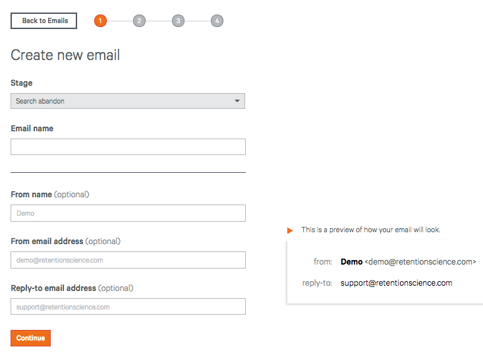Focus the Email name input field
Viewport: 483px width, 353px height.
point(128,146)
